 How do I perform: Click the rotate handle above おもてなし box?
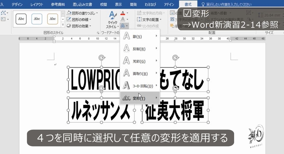(175, 58)
